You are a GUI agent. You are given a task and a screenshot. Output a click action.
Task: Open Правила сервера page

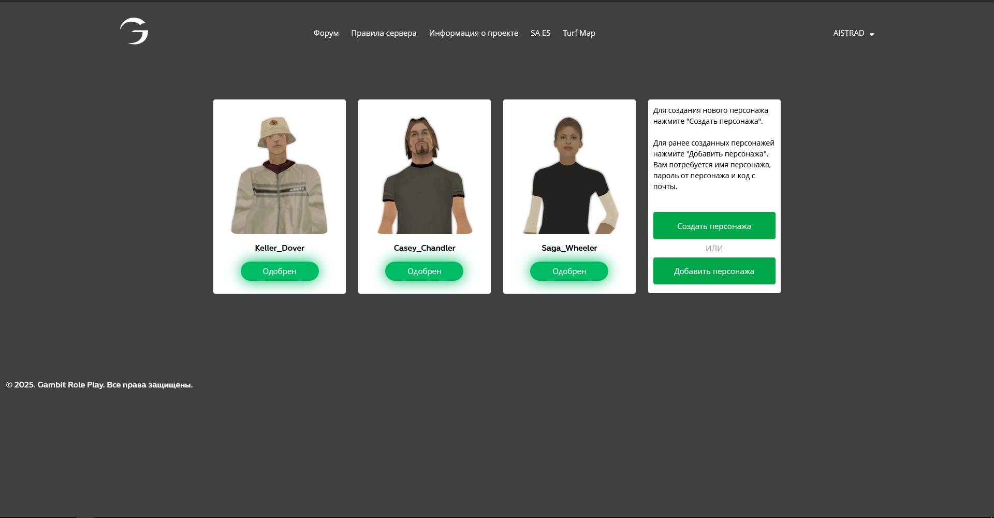[384, 33]
